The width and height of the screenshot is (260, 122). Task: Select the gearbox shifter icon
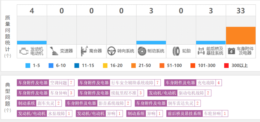click(x=54, y=51)
